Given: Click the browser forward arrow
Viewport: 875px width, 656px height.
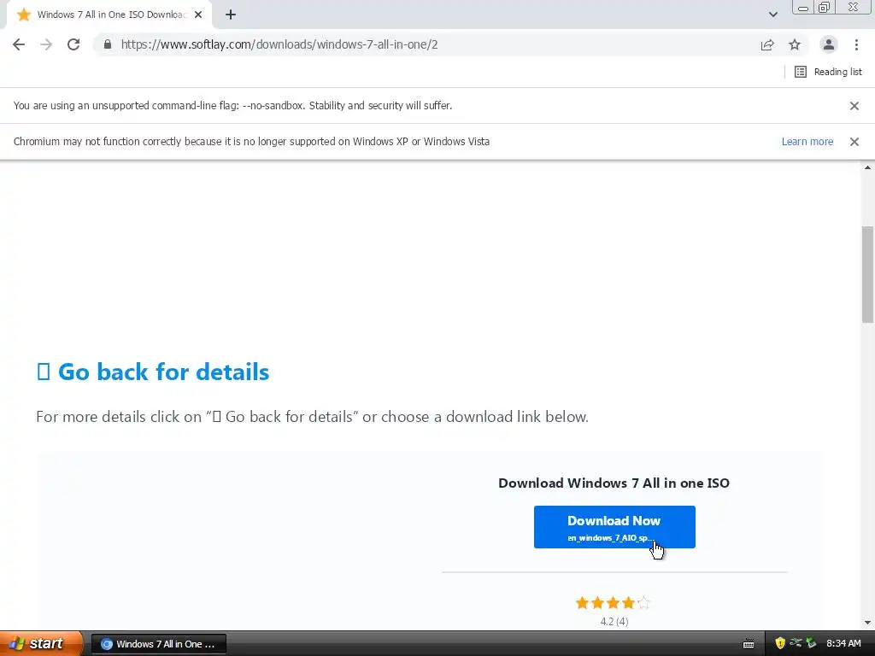Looking at the screenshot, I should [46, 44].
